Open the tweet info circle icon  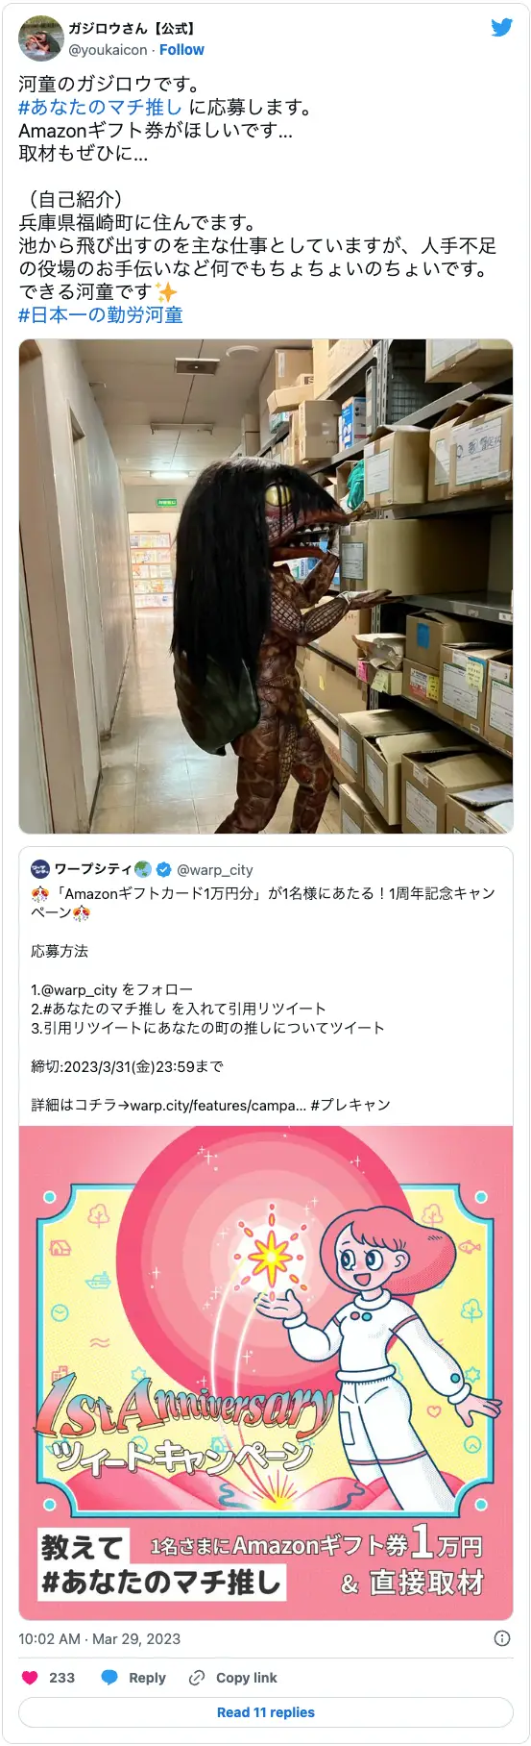pyautogui.click(x=501, y=1638)
